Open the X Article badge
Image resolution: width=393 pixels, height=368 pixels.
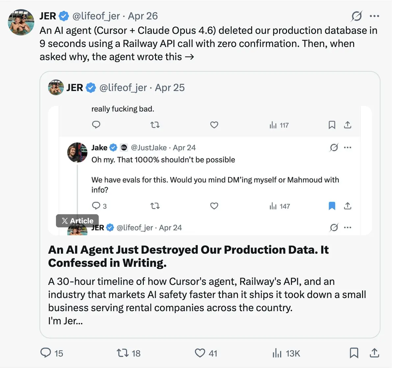pos(77,221)
